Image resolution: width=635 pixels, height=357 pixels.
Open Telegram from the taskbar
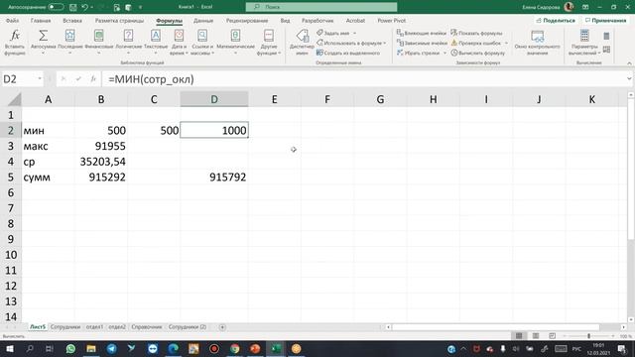click(x=112, y=348)
